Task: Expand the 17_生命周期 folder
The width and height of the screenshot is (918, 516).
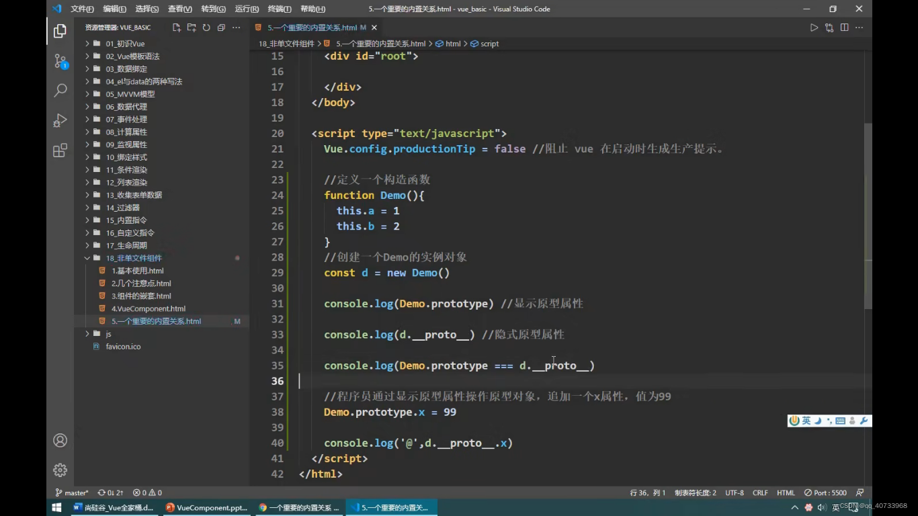Action: [161, 246]
